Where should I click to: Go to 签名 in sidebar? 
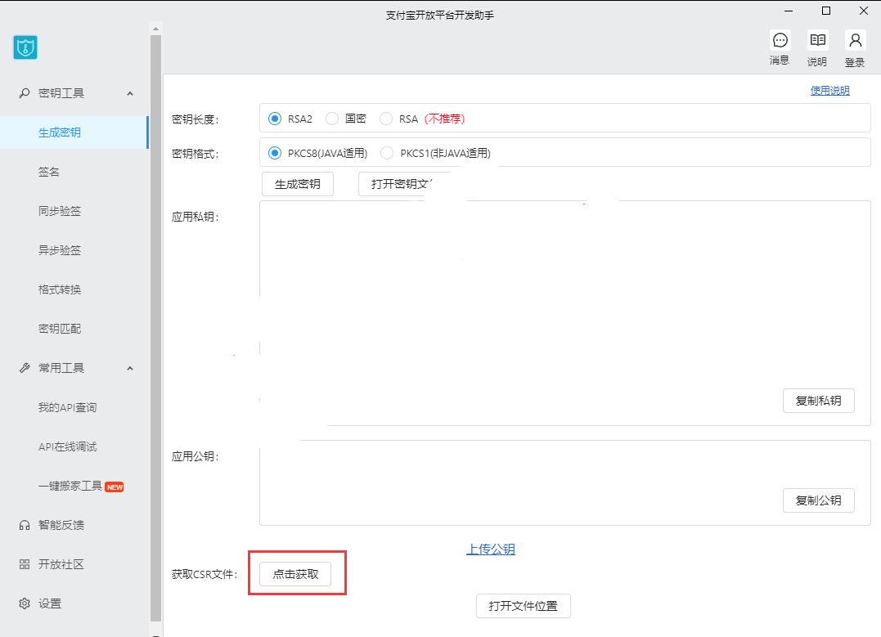tap(49, 172)
